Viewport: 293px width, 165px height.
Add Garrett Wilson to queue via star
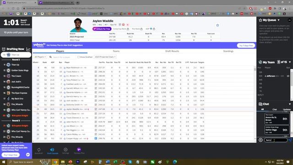pos(65,88)
